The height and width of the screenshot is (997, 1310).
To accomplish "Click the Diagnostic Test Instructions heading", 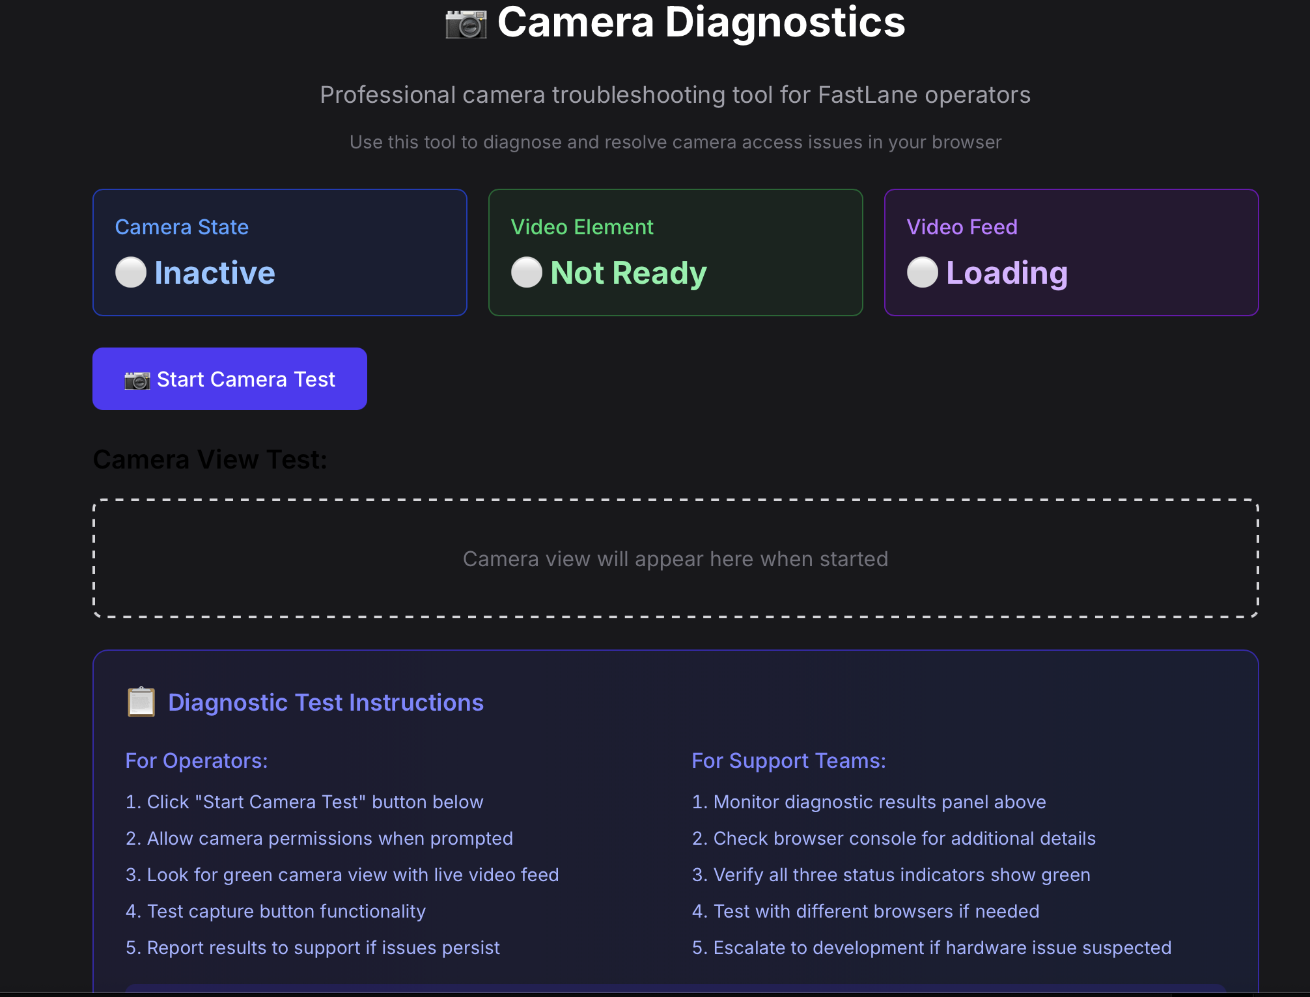I will [326, 702].
